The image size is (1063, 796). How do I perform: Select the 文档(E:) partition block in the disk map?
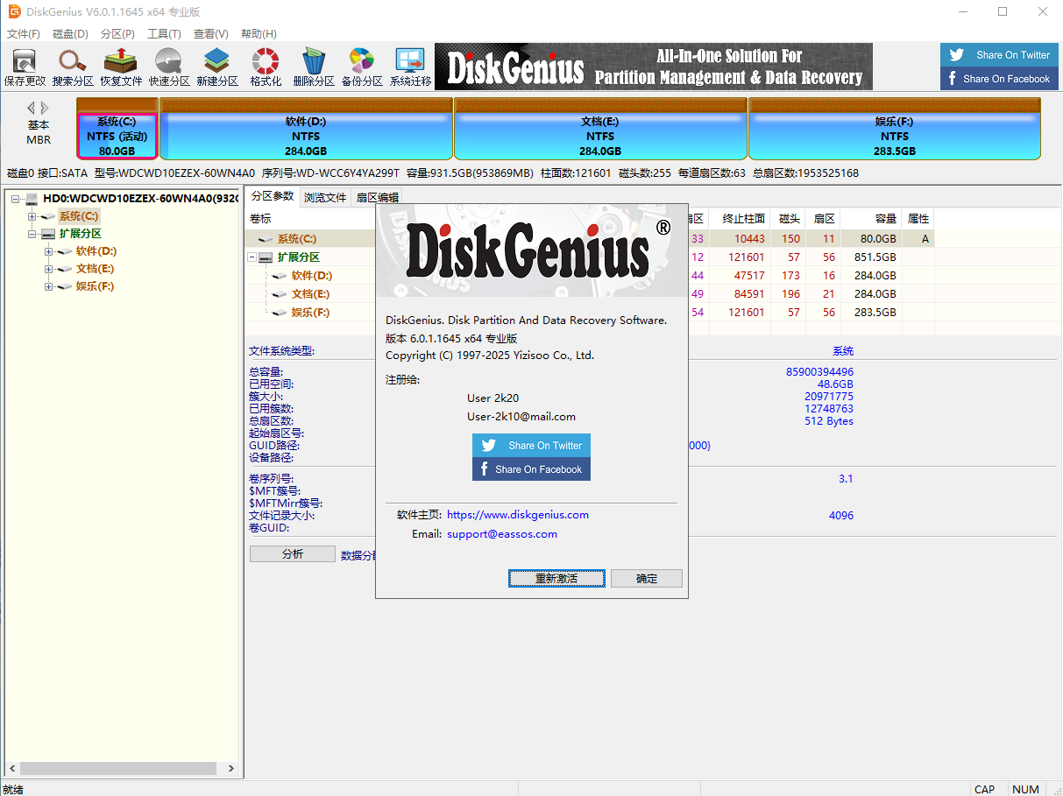click(x=600, y=129)
